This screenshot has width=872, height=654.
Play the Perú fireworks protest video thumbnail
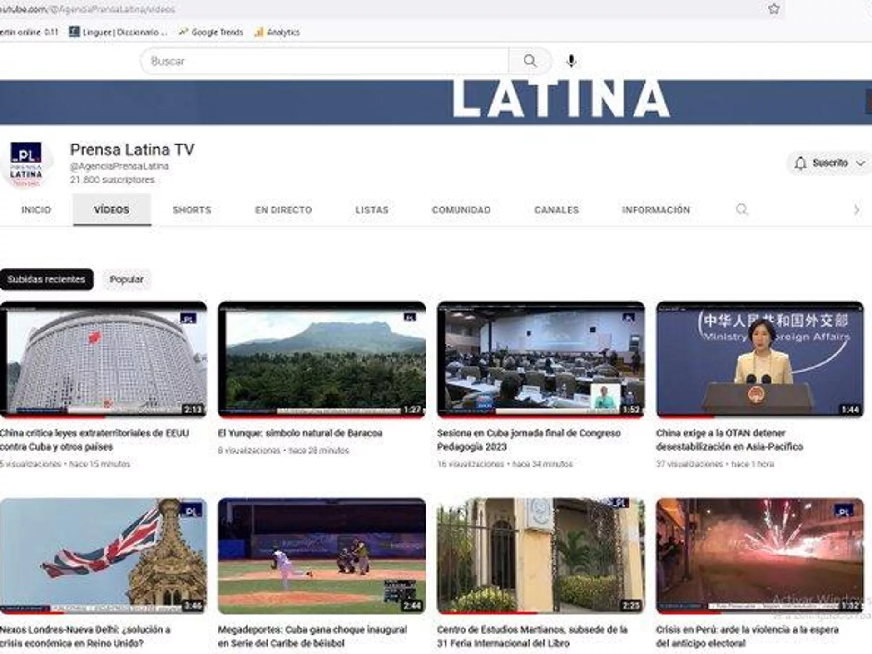(759, 556)
